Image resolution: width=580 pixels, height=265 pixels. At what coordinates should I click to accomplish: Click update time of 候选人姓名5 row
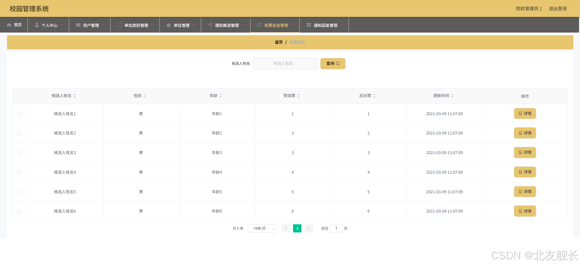point(444,192)
